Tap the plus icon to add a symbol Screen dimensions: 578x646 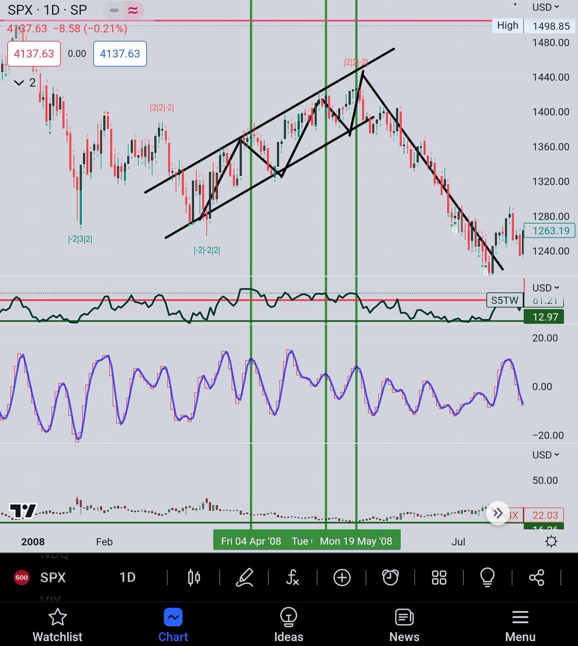click(x=342, y=577)
